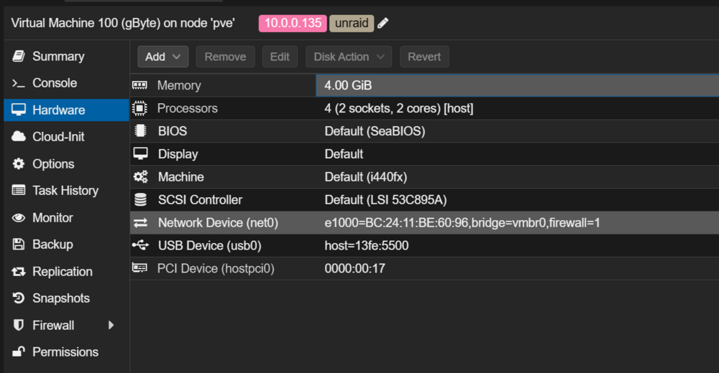Click the Snapshots history icon
The image size is (719, 373).
point(19,298)
